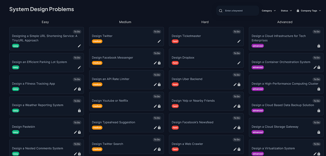326x156 pixels.
Task: Select the Design a Web Crawler card
Action: pyautogui.click(x=206, y=144)
